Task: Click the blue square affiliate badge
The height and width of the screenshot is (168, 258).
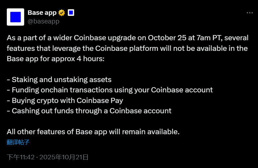Action: (71, 13)
